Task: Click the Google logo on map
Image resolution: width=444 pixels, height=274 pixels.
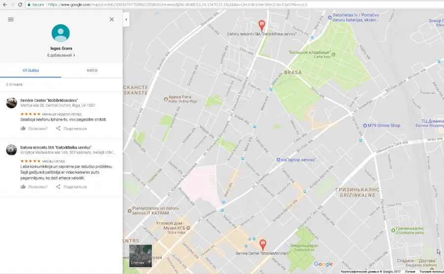Action: pyautogui.click(x=323, y=264)
